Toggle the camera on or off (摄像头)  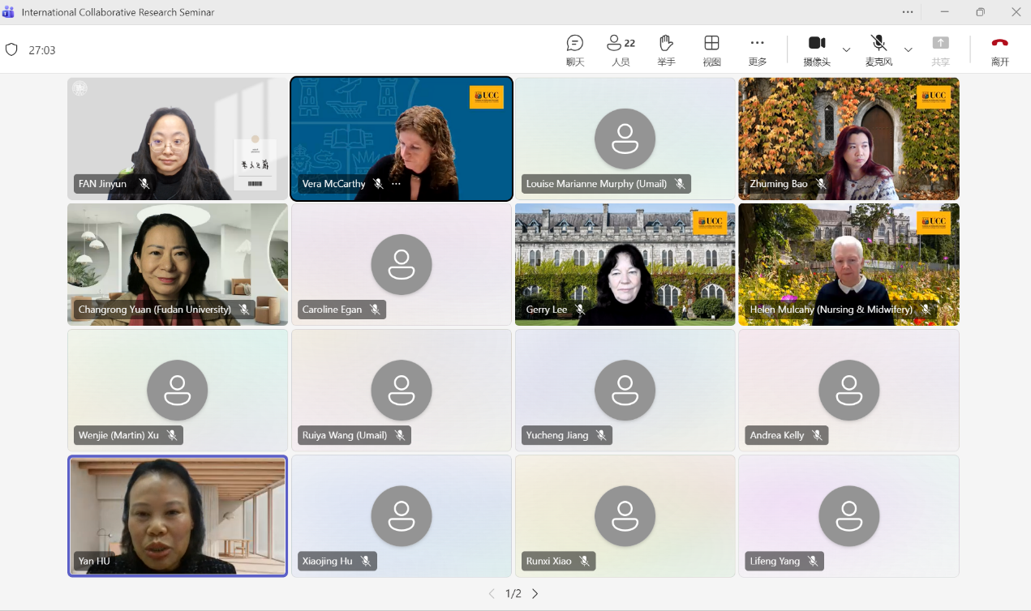pyautogui.click(x=816, y=49)
